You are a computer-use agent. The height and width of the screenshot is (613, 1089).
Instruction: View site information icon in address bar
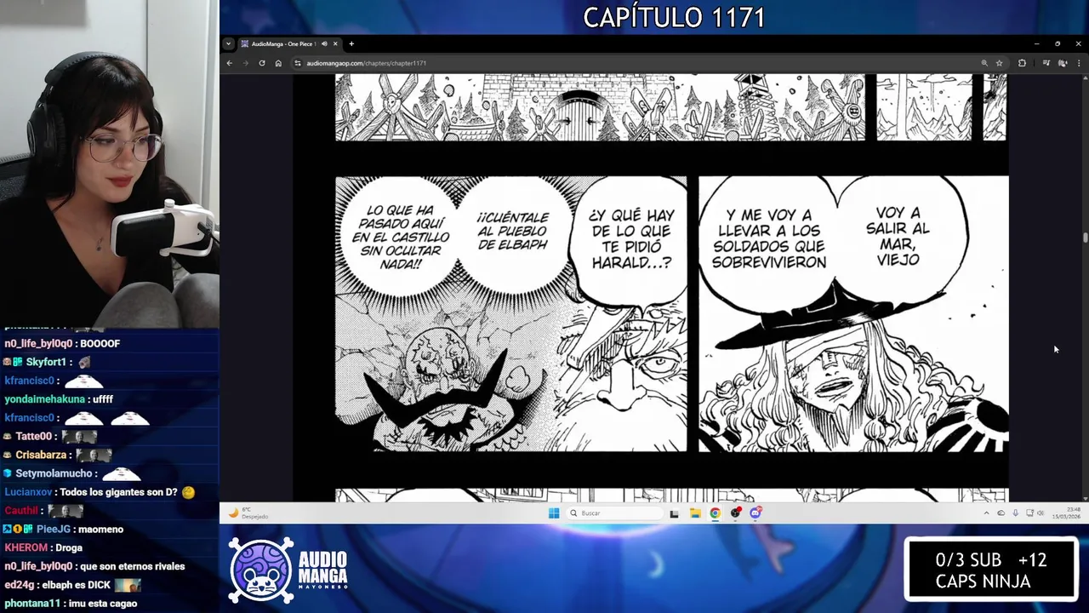point(298,63)
